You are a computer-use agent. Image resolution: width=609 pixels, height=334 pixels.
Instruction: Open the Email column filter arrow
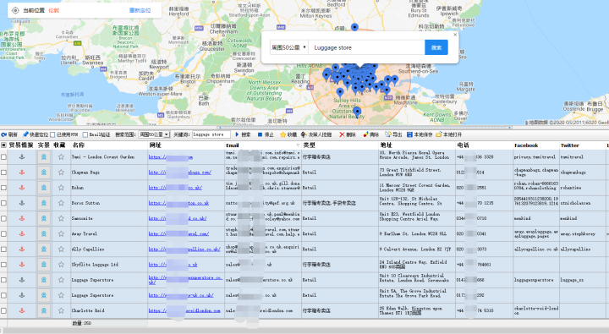pyautogui.click(x=298, y=145)
